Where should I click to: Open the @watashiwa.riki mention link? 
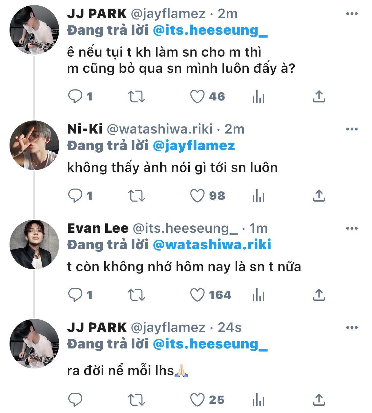tap(212, 245)
